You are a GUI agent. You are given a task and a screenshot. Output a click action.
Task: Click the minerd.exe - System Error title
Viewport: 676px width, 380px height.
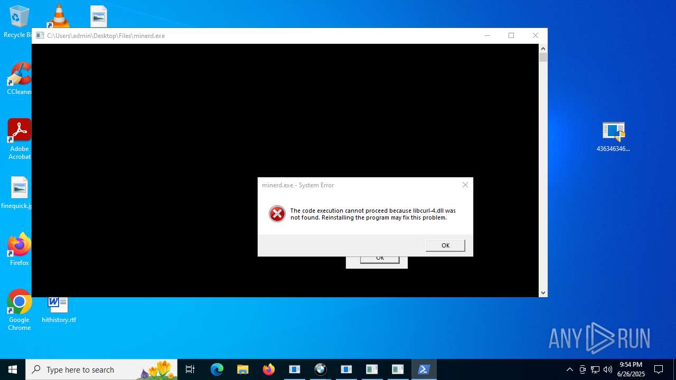point(298,185)
